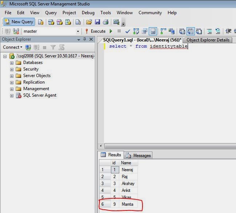236x213 pixels.
Task: Open the toolbar options overflow arrow
Action: pos(123,23)
